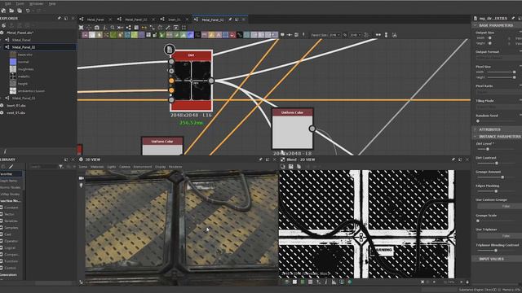This screenshot has width=522, height=293.
Task: Click the Normal node blue icon in toolbar
Action: tap(190, 35)
